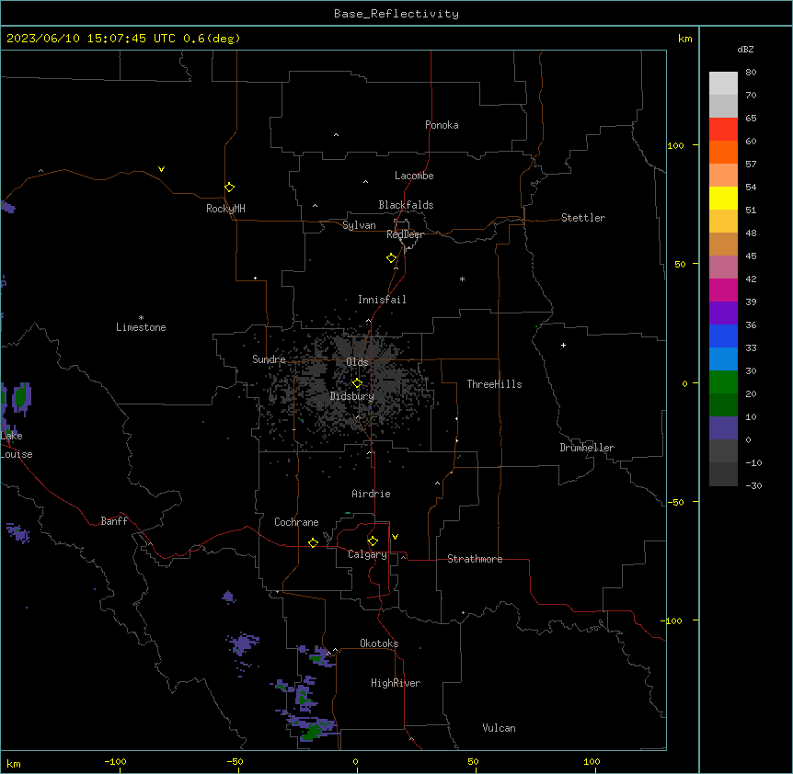Click the yellow V marker beside Calgary
Viewport: 793px width, 774px height.
point(395,537)
